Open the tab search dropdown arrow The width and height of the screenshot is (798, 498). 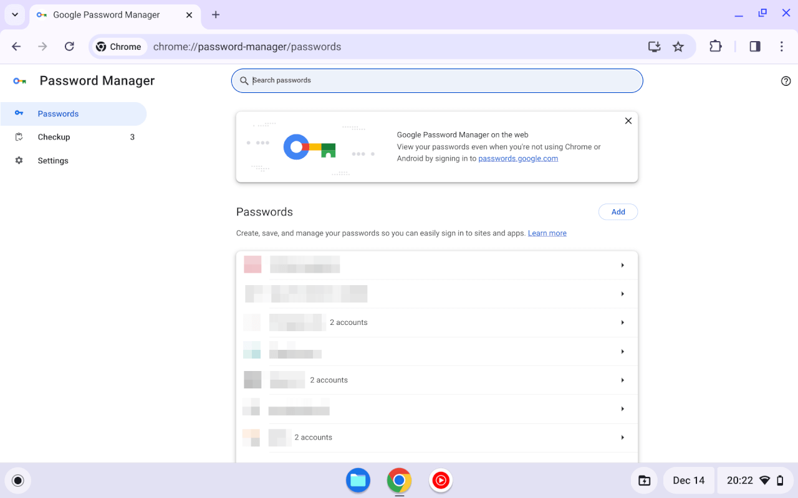pos(14,14)
